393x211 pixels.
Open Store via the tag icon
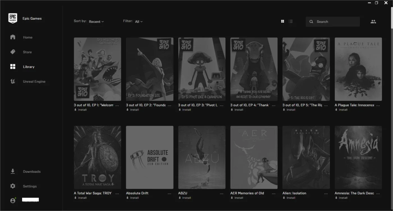coord(13,52)
